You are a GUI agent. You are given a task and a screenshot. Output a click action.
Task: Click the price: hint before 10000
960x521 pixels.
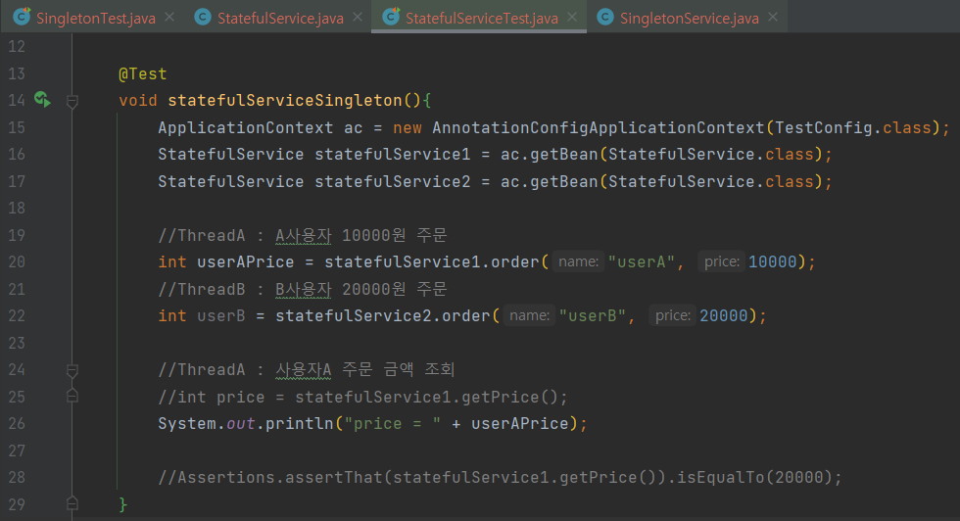click(722, 262)
